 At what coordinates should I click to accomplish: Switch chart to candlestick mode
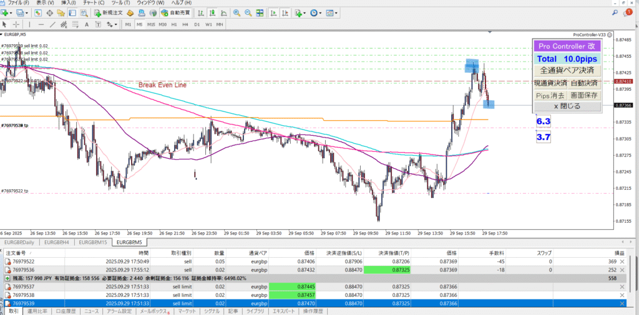pos(213,12)
